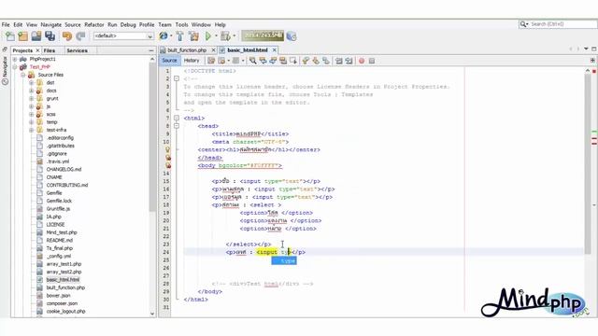Click the Save All toolbar icon
598x336 pixels.
50,36
